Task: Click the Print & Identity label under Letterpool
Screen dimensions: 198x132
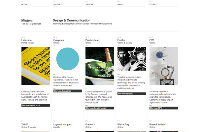Action: tap(28, 43)
